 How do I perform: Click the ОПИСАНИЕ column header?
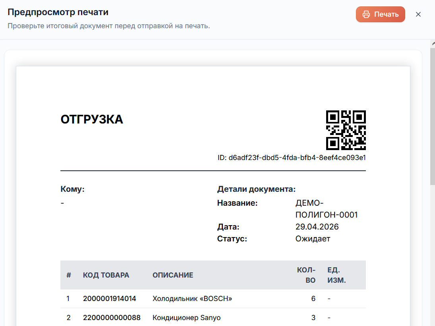(173, 275)
